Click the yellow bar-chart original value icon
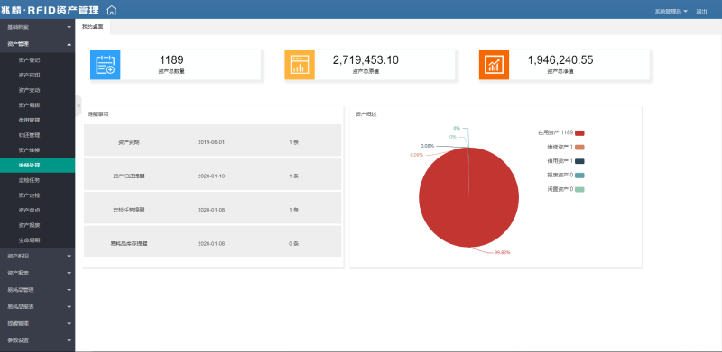Screen dimensions: 722x352 [x=300, y=64]
